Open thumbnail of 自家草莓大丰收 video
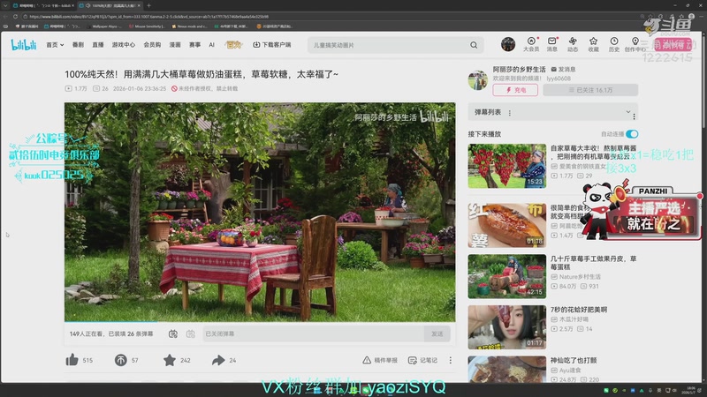The image size is (707, 397). pyautogui.click(x=506, y=166)
